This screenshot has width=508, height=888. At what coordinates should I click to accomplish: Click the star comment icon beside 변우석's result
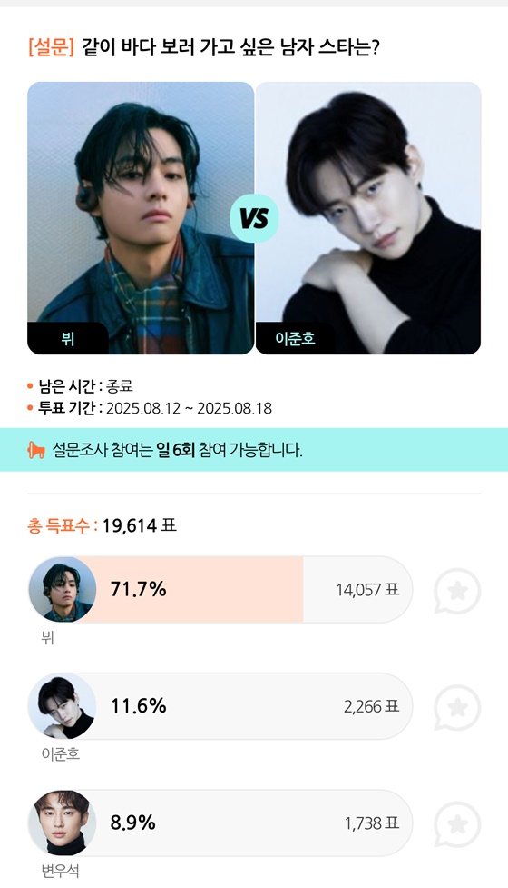coord(457,824)
